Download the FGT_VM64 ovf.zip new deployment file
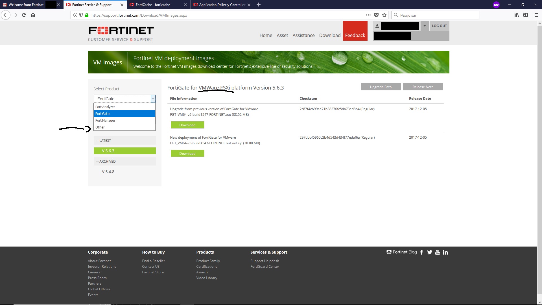 coord(187,154)
